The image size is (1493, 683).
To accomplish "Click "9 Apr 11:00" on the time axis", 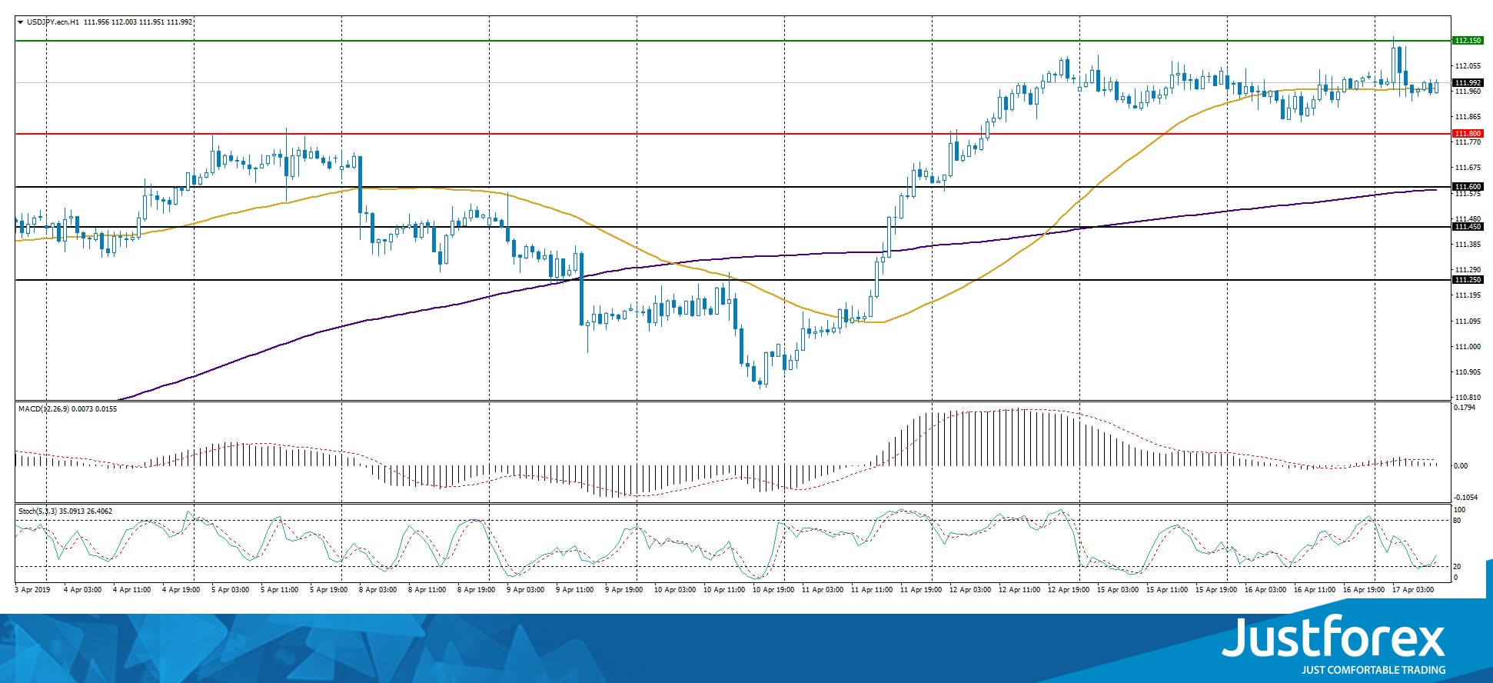I will (576, 590).
